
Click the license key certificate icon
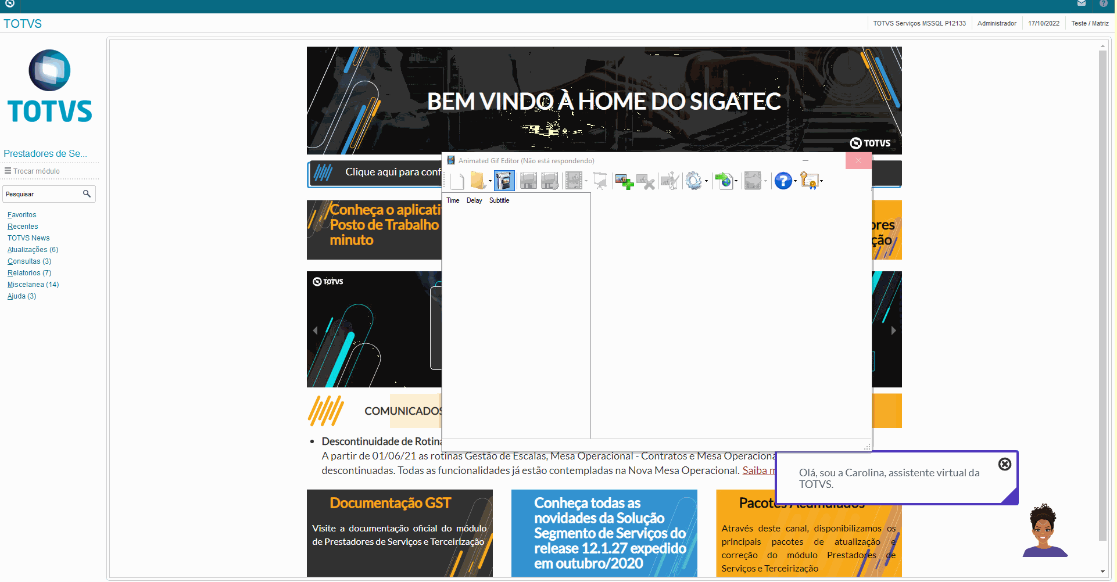[808, 181]
